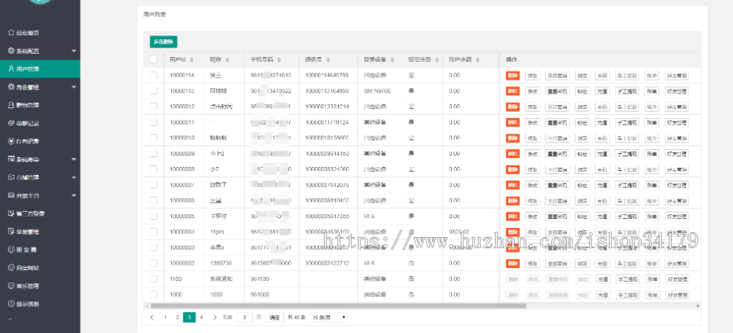Image resolution: width=733 pixels, height=333 pixels.
Task: Select 用户管理 user icon in sidebar
Action: tap(11, 68)
